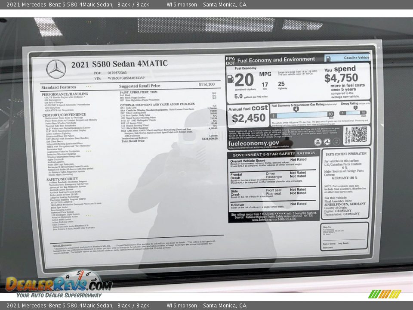Click the fuel pump icon beside 20 MPG

point(231,79)
